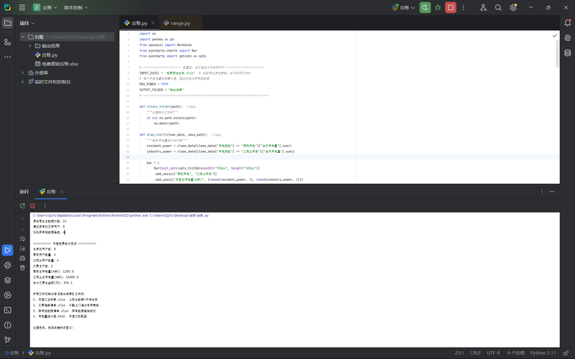The height and width of the screenshot is (359, 575).
Task: Close 台账 run tab
Action: (62, 192)
